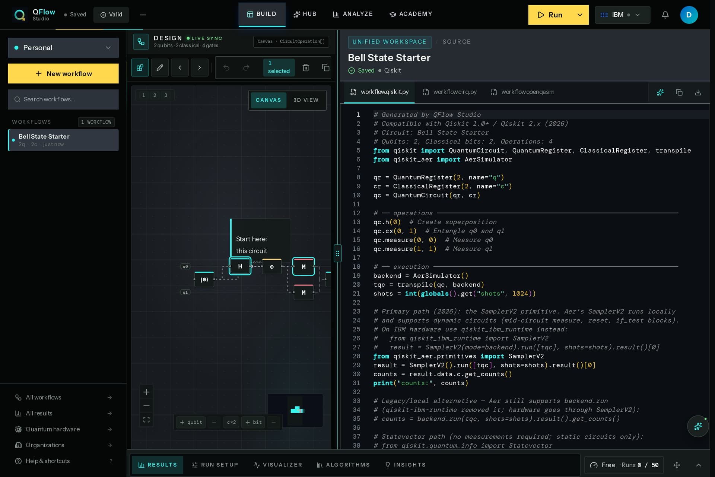Open the workflow.openqasm file tab

pos(522,92)
